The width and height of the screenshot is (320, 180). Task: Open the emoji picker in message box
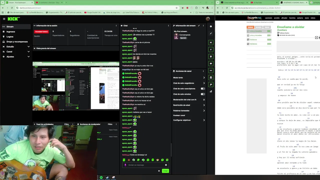166,165
